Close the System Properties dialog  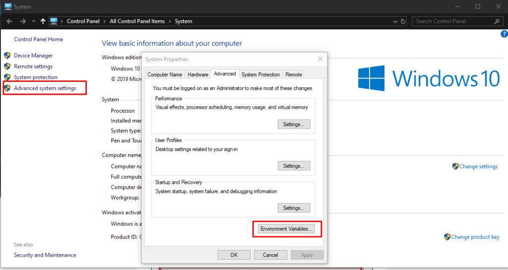[x=320, y=59]
